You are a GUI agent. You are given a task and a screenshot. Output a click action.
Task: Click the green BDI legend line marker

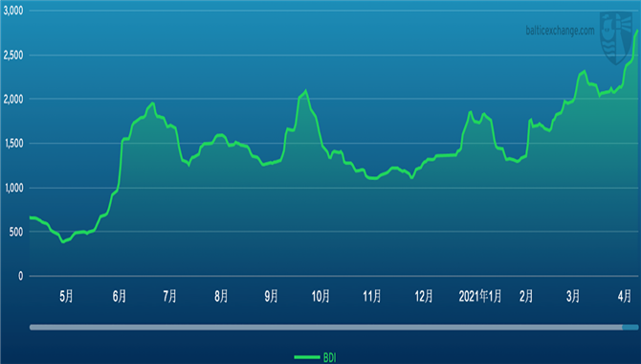click(307, 357)
